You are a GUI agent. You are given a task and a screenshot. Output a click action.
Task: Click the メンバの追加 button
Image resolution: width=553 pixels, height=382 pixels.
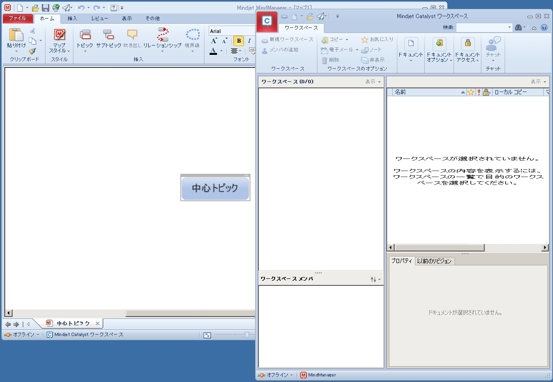coord(280,50)
